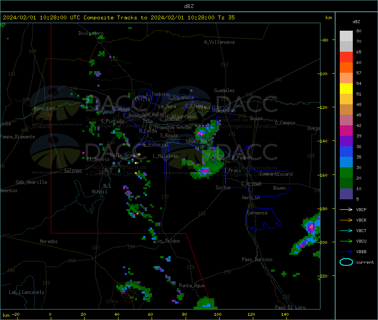Select the magenta 39 dBZ color swatch
The image size is (378, 320).
[346, 130]
